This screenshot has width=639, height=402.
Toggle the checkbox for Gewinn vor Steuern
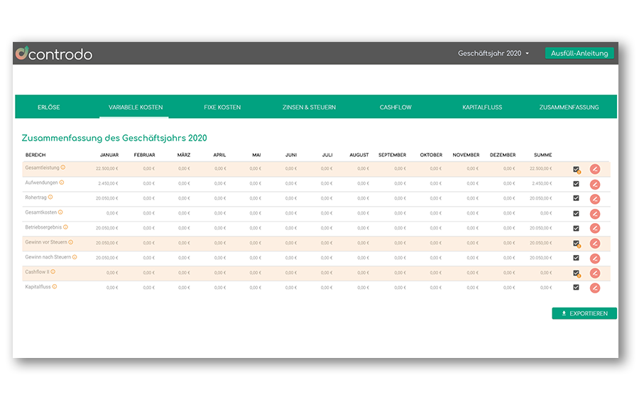tap(576, 243)
